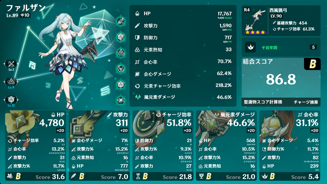Click the R4 refinement badge
The image size is (327, 184).
coord(247,10)
